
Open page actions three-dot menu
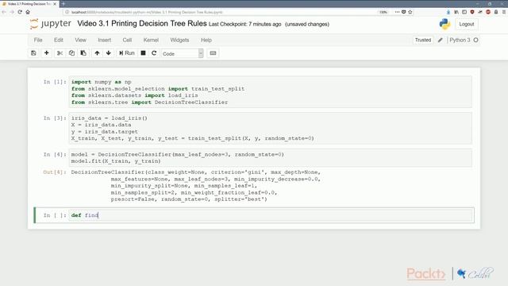[x=397, y=12]
